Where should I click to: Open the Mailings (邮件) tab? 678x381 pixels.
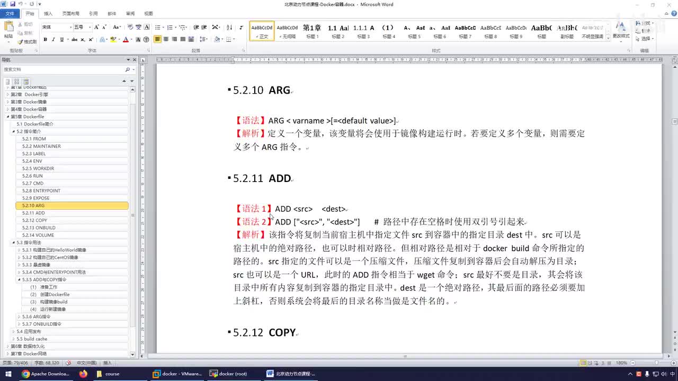coord(112,14)
